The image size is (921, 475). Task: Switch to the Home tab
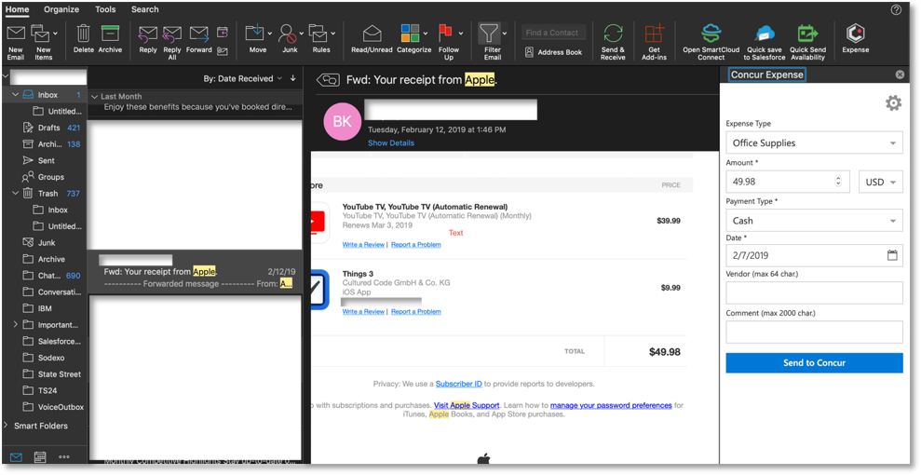click(17, 9)
